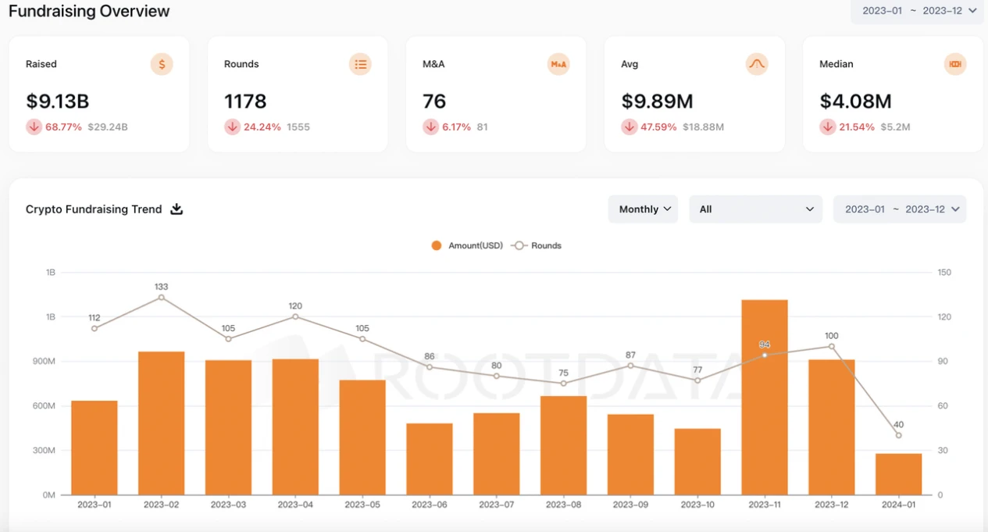Click the red down arrow beside 47.59%

[630, 127]
